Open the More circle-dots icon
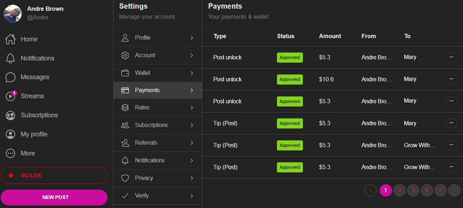Image resolution: width=463 pixels, height=208 pixels. pos(10,153)
